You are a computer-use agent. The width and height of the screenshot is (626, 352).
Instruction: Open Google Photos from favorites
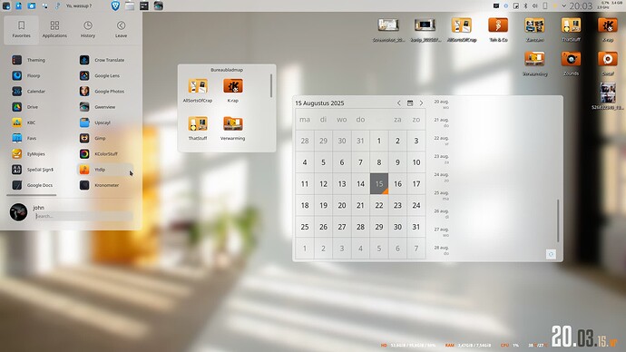pyautogui.click(x=104, y=92)
